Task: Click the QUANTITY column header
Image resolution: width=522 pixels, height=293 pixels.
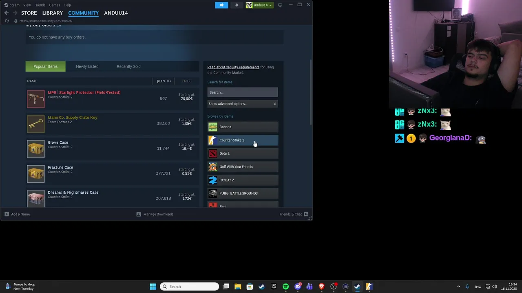Action: 163,81
